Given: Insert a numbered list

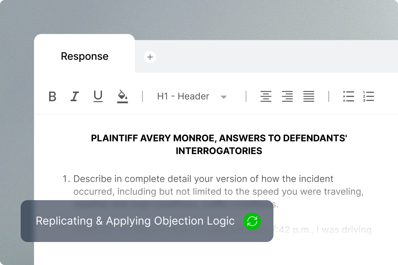Looking at the screenshot, I should (x=368, y=96).
